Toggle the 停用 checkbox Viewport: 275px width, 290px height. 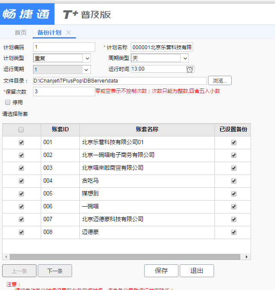[8, 102]
